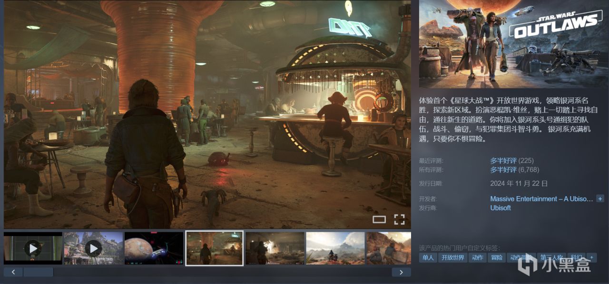Click the 单人 tag
Viewport: 609px width, 284px height.
click(x=428, y=257)
